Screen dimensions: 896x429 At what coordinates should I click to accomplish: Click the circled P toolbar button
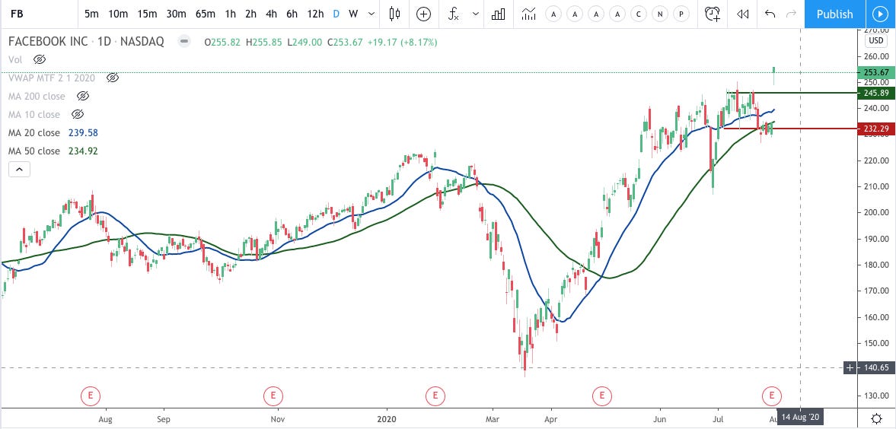click(x=681, y=14)
